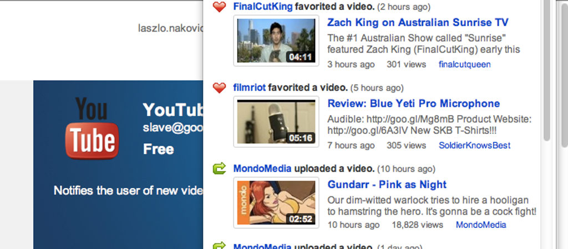The image size is (568, 249).
Task: Visit the SoldierKnowsBest channel link
Action: (475, 146)
